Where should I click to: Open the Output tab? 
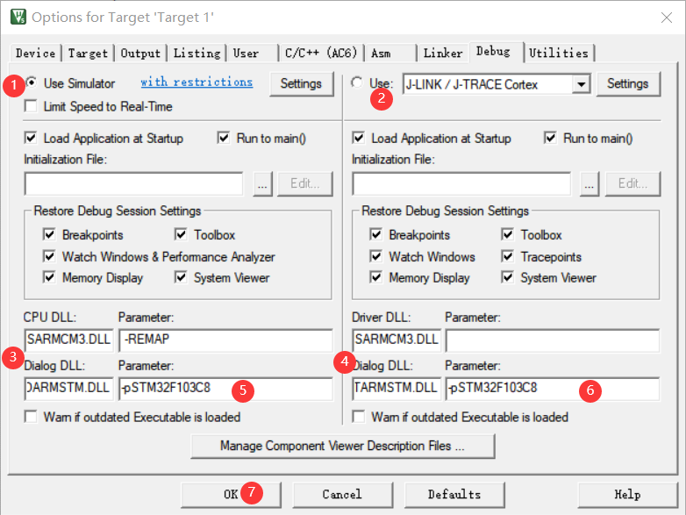coord(140,54)
